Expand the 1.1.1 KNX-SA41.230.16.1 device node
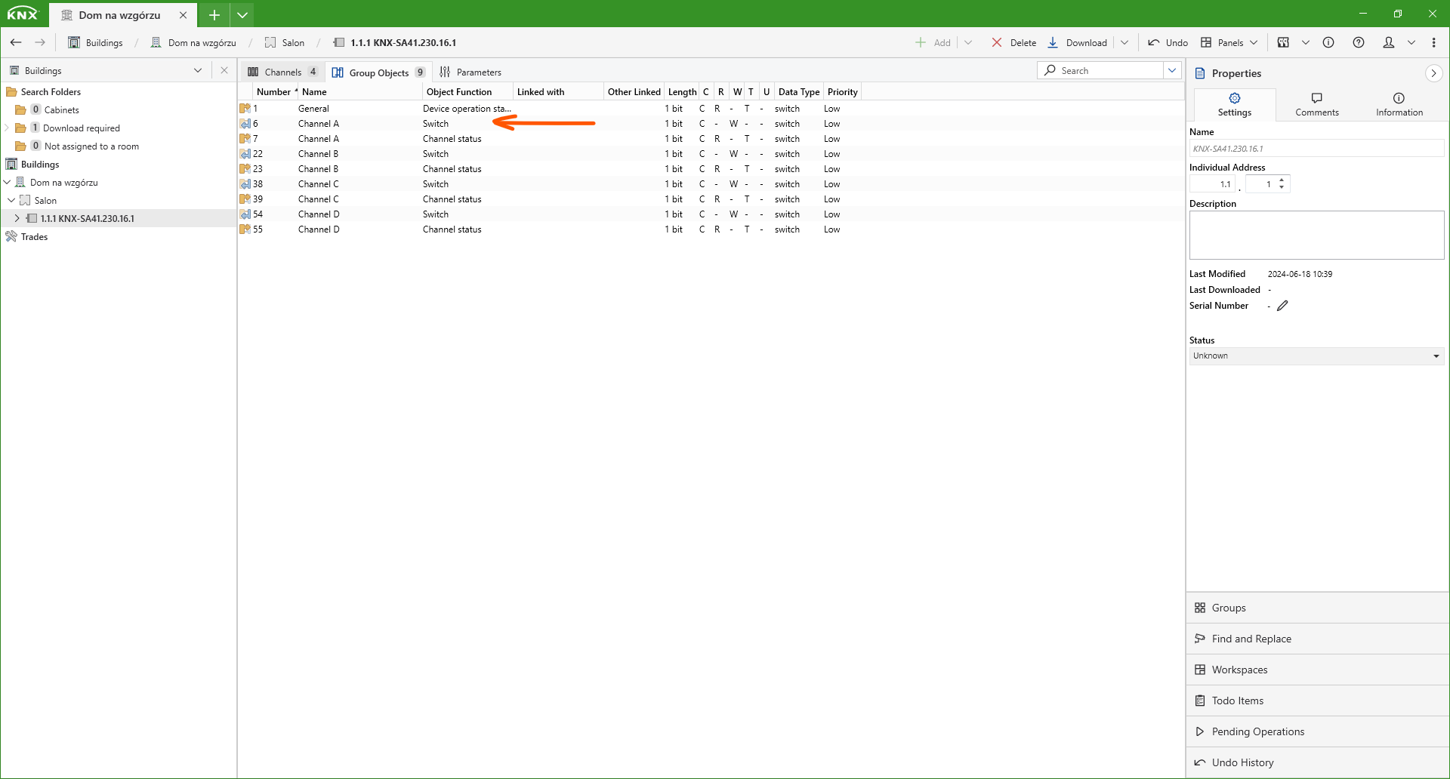The height and width of the screenshot is (779, 1450). [x=17, y=218]
